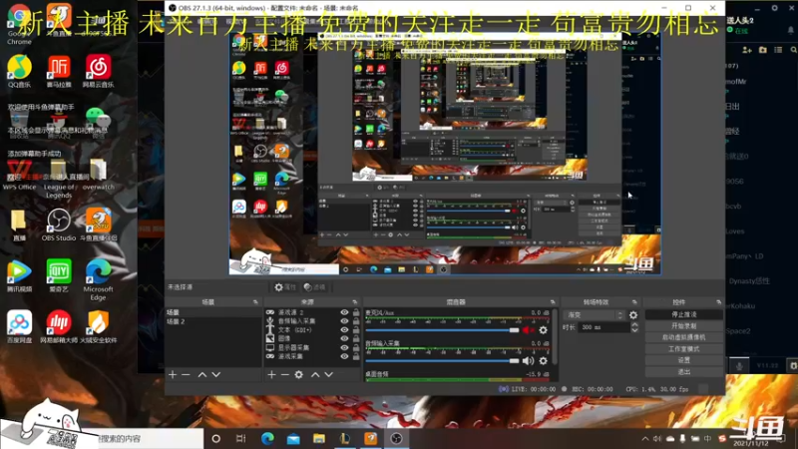Open 腾讯视频 desktop icon
The width and height of the screenshot is (798, 449).
coord(19,275)
